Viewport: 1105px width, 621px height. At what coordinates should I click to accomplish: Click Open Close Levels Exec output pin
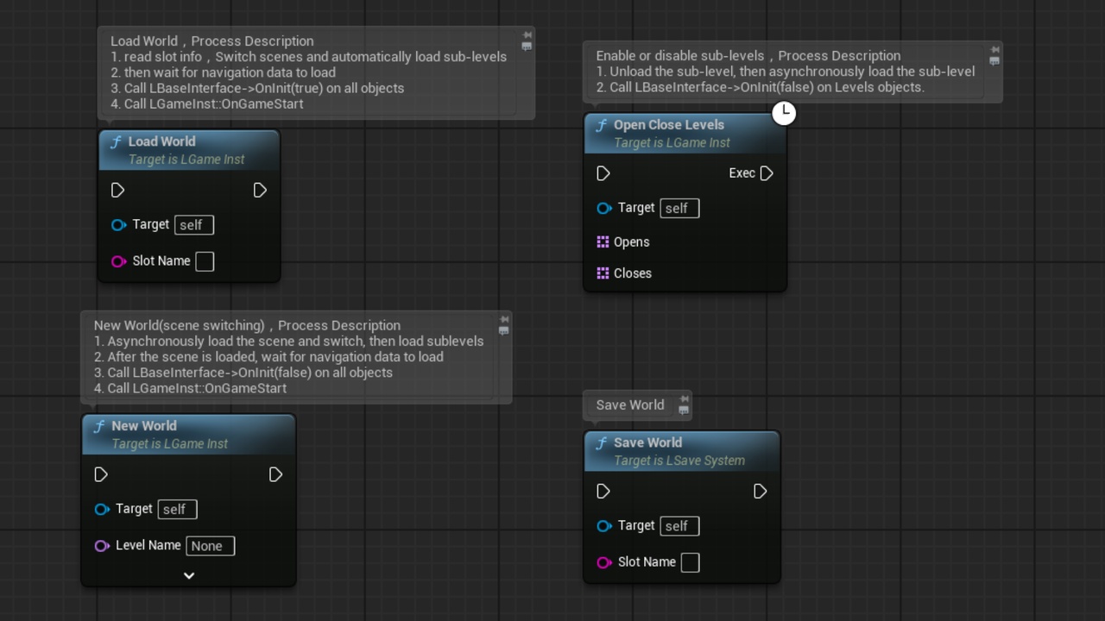click(x=767, y=173)
